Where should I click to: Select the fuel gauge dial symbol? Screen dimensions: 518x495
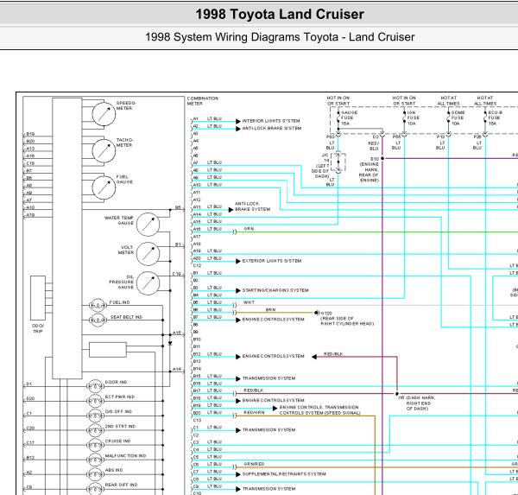pos(104,187)
